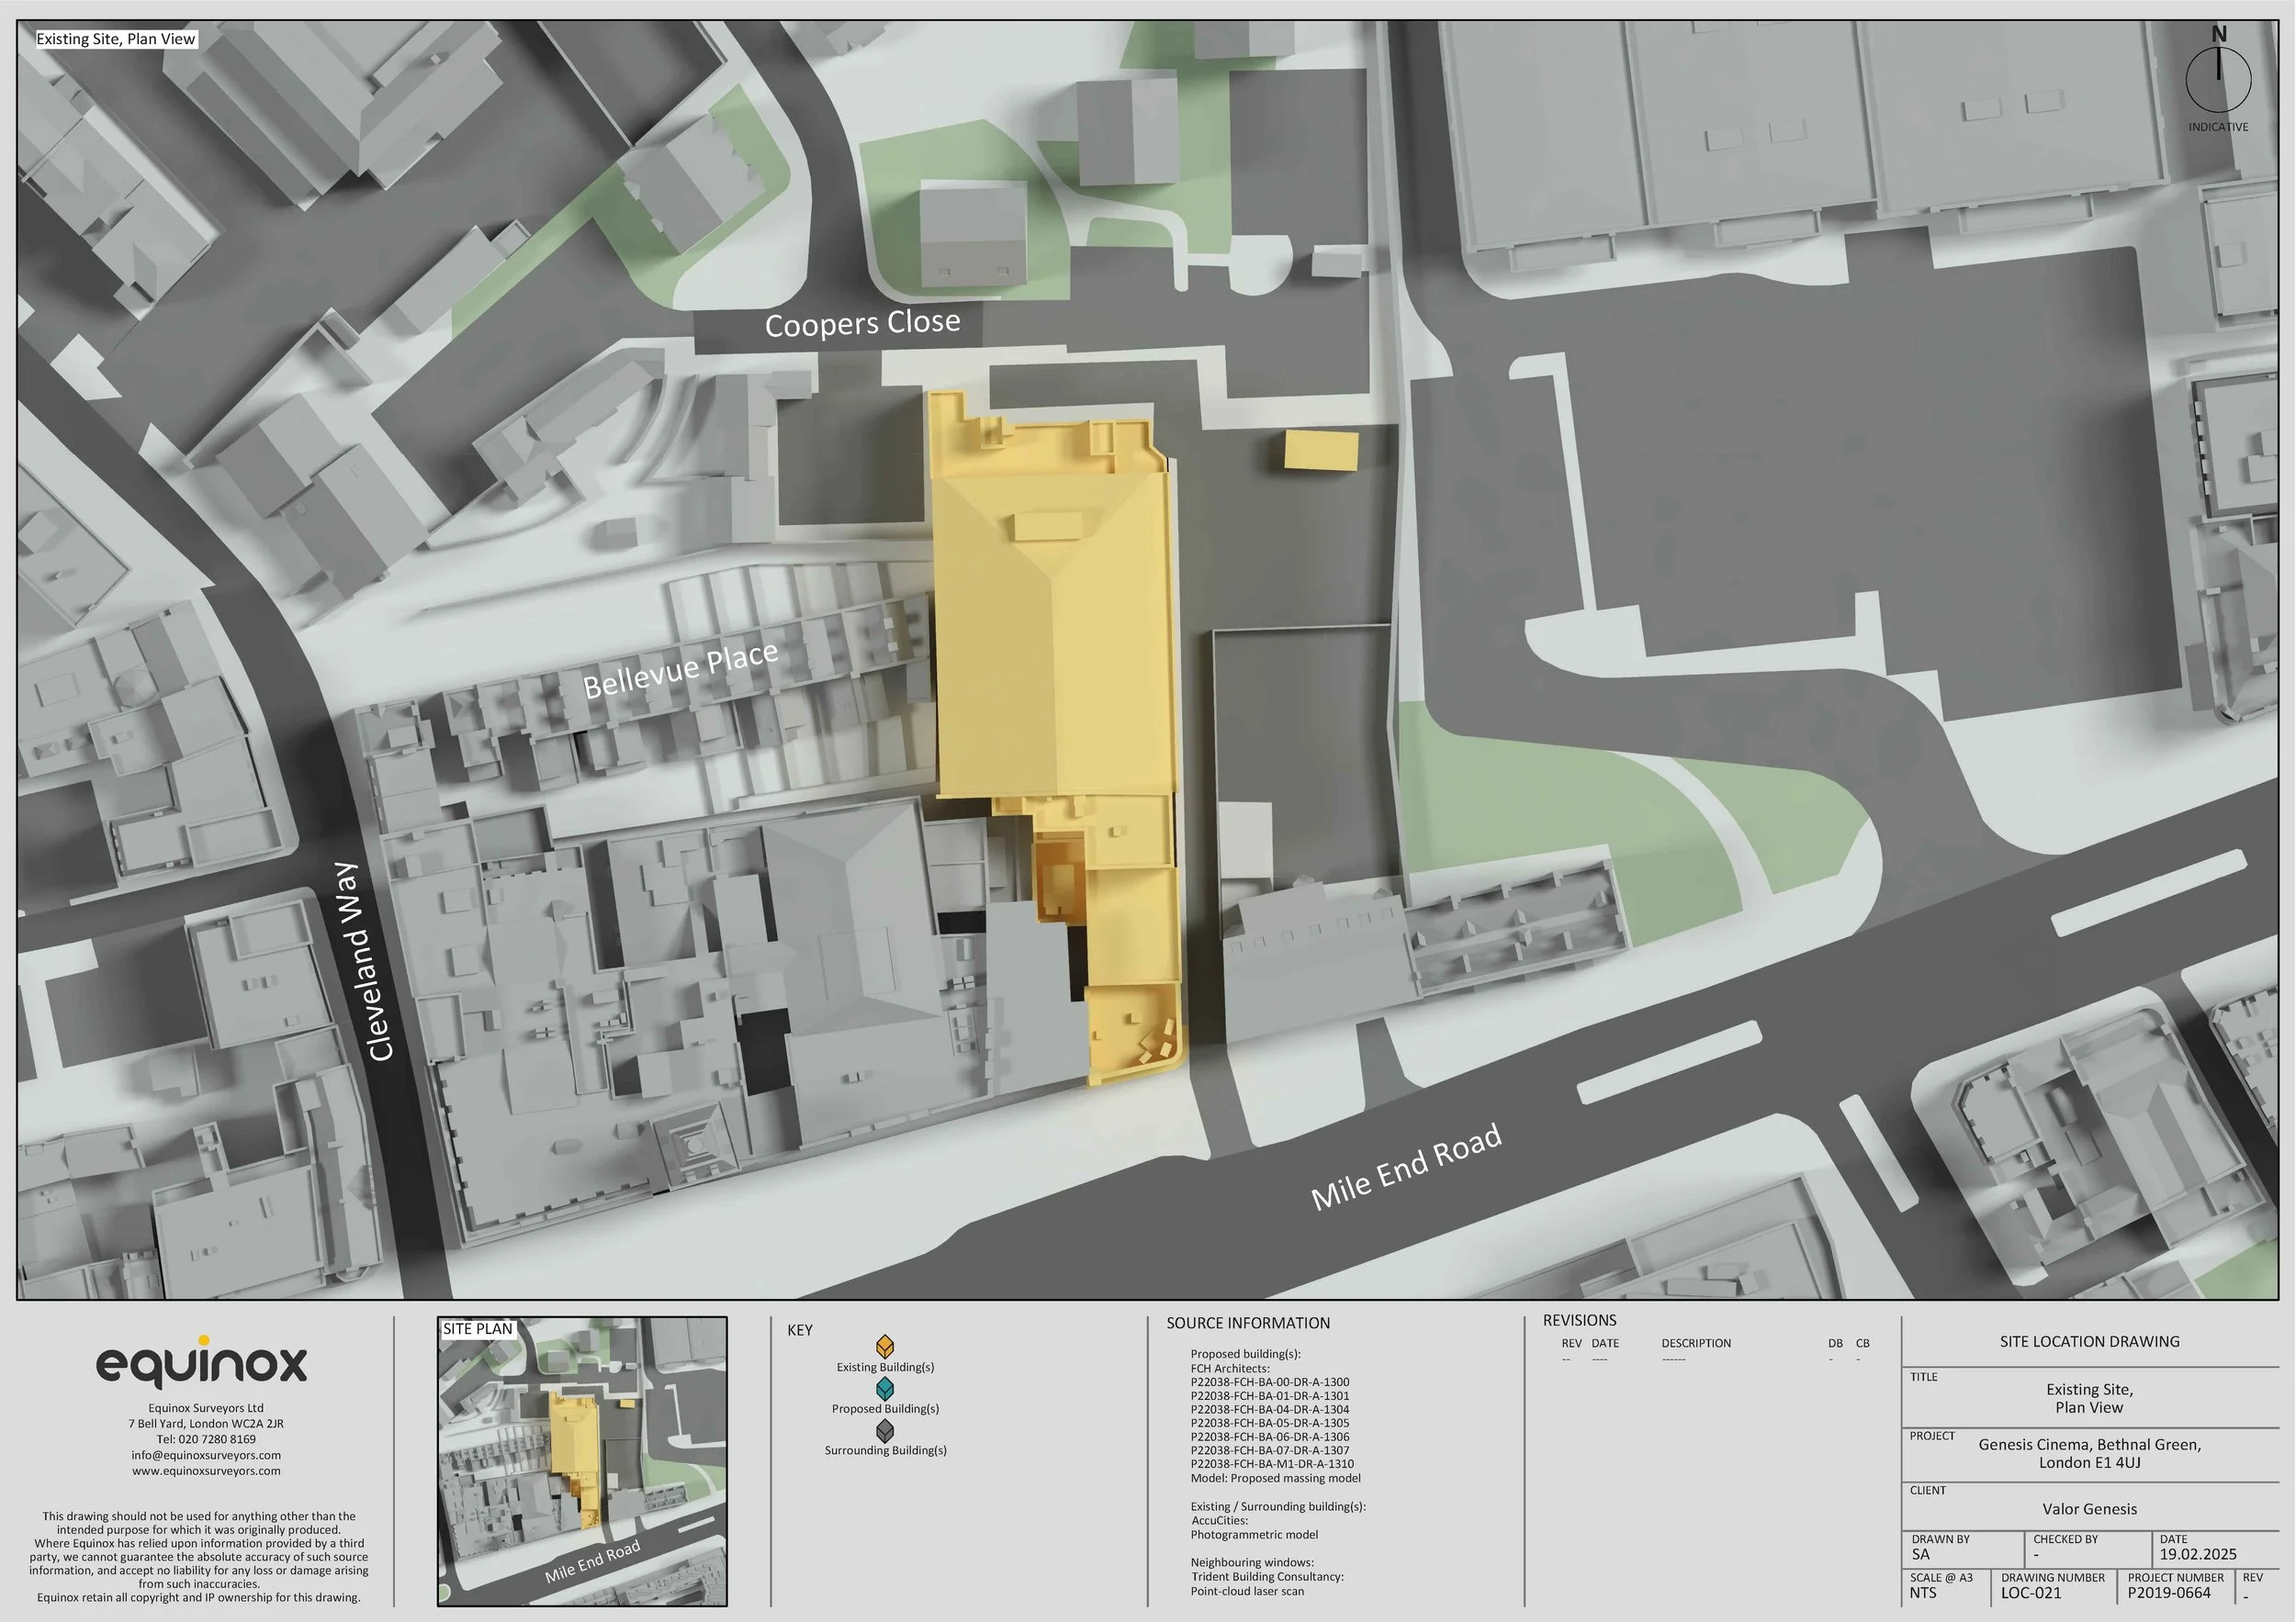Click the Coopers Close street label

coord(862,323)
